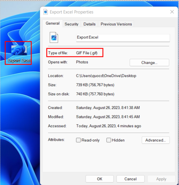Enable the Read-only checkbox

pos(78,140)
